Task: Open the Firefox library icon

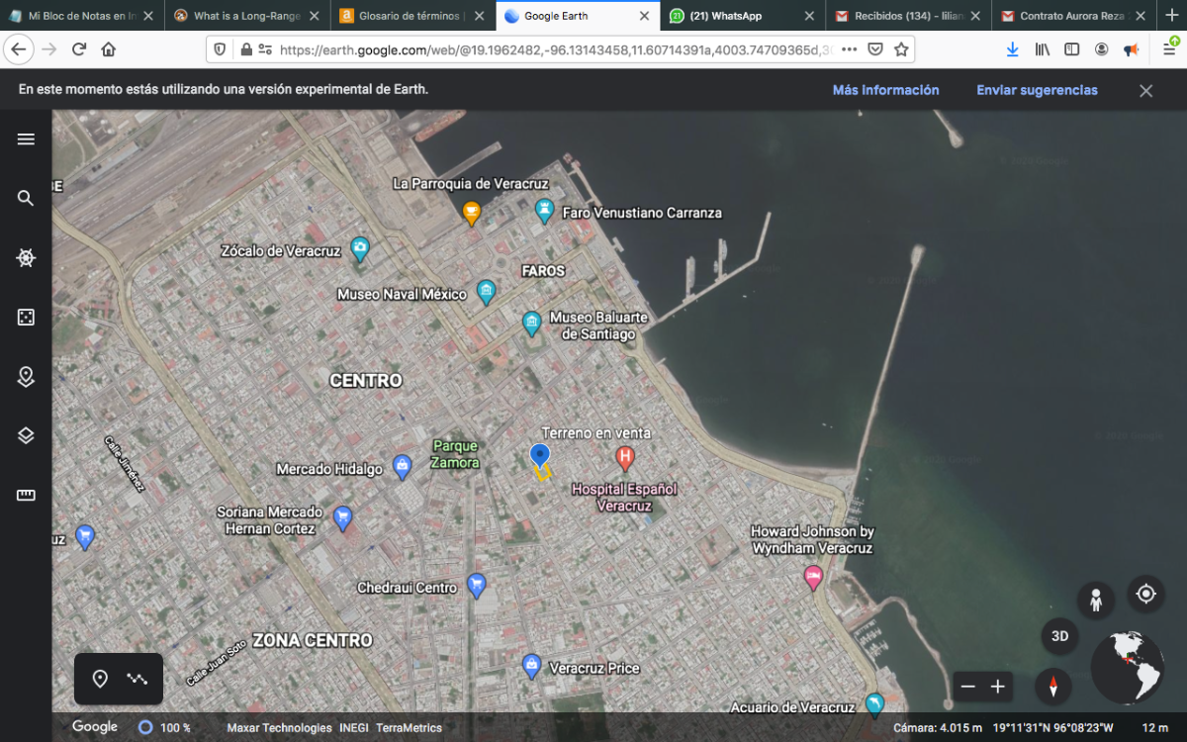Action: (1043, 49)
